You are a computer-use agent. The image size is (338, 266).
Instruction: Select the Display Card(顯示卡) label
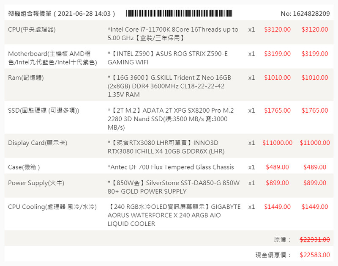38,143
